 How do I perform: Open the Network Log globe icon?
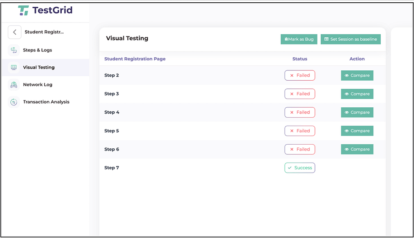click(14, 85)
